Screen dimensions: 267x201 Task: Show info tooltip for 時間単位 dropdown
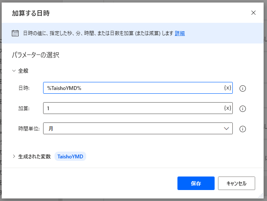pos(242,129)
